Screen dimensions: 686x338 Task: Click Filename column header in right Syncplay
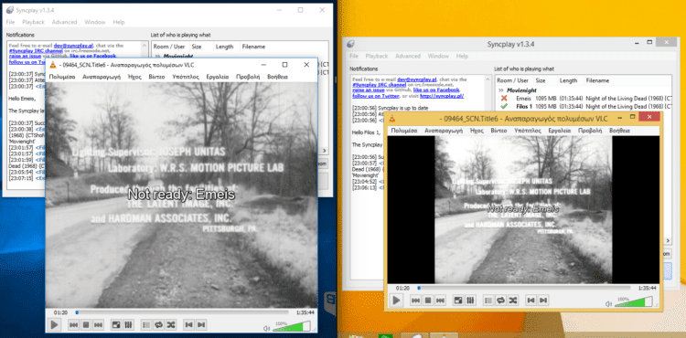[x=597, y=80]
